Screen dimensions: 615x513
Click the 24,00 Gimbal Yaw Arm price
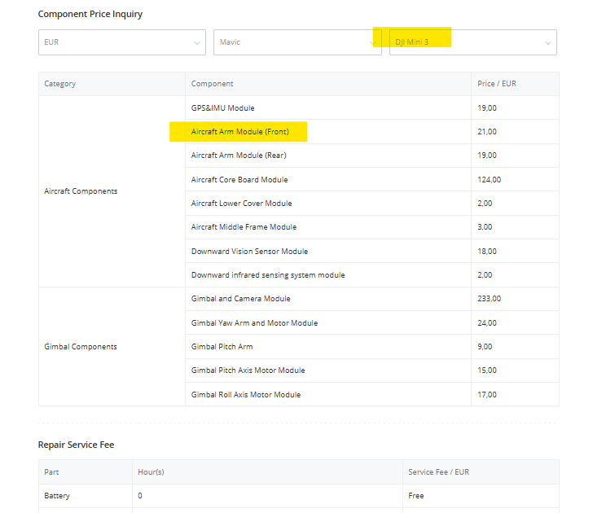point(487,322)
